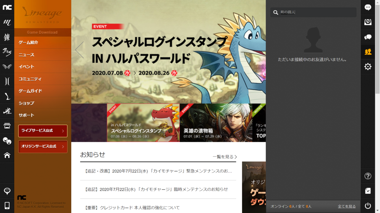
Task: Open コミュニティ menu item
Action: (43, 79)
